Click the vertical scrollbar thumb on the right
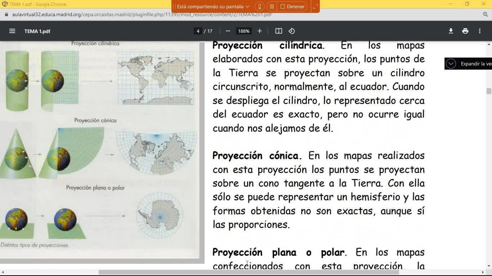 489,91
